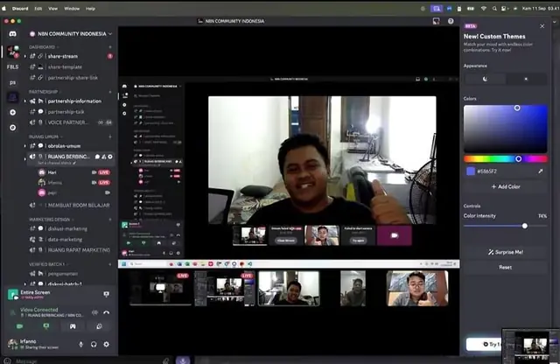Viewport: 560px width, 364px height.
Task: Switch to dark appearance moon option
Action: point(485,79)
